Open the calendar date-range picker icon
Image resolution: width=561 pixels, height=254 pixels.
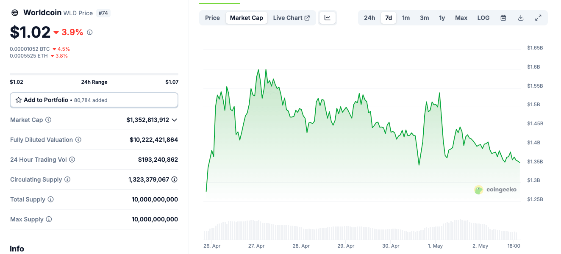pyautogui.click(x=503, y=18)
